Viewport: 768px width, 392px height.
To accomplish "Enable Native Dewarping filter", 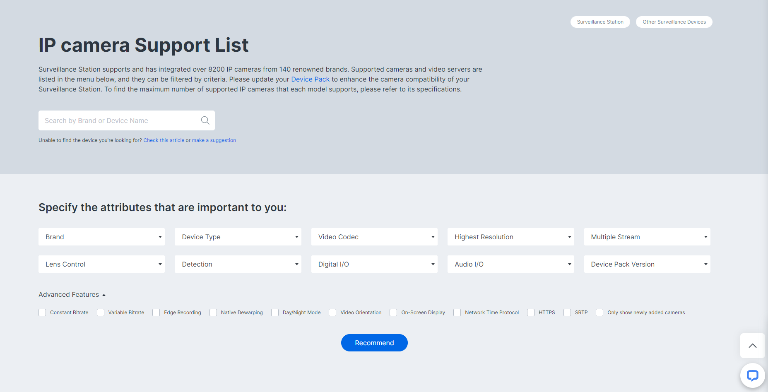I will (x=213, y=313).
